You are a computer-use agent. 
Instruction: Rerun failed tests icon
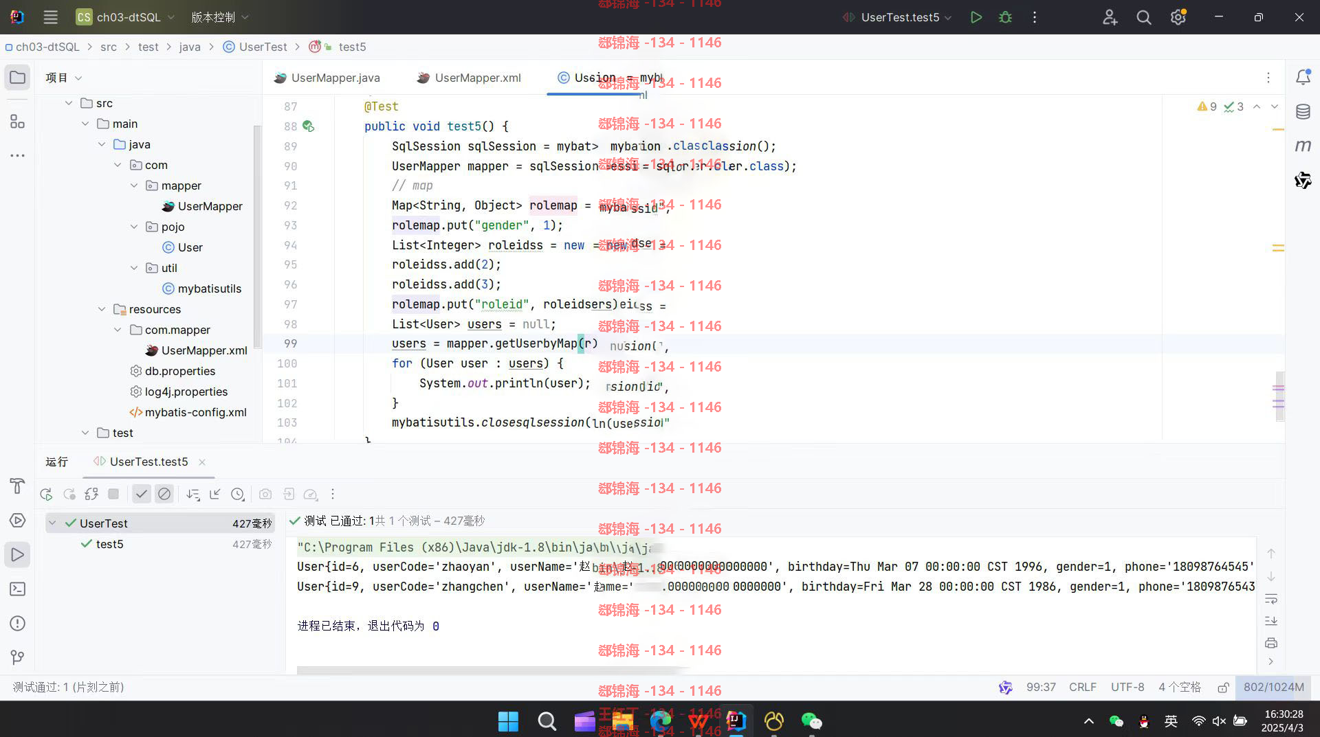(x=69, y=494)
